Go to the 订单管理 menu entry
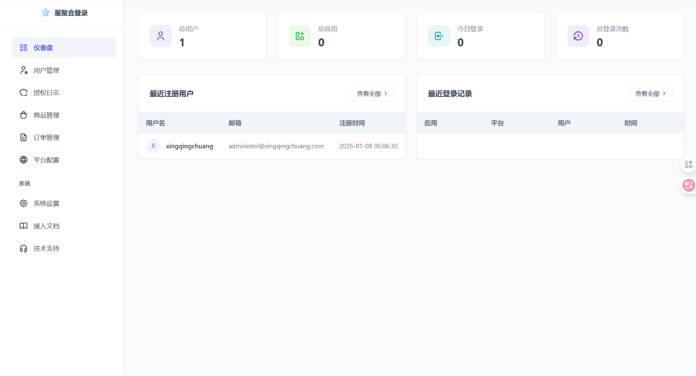 tap(46, 138)
